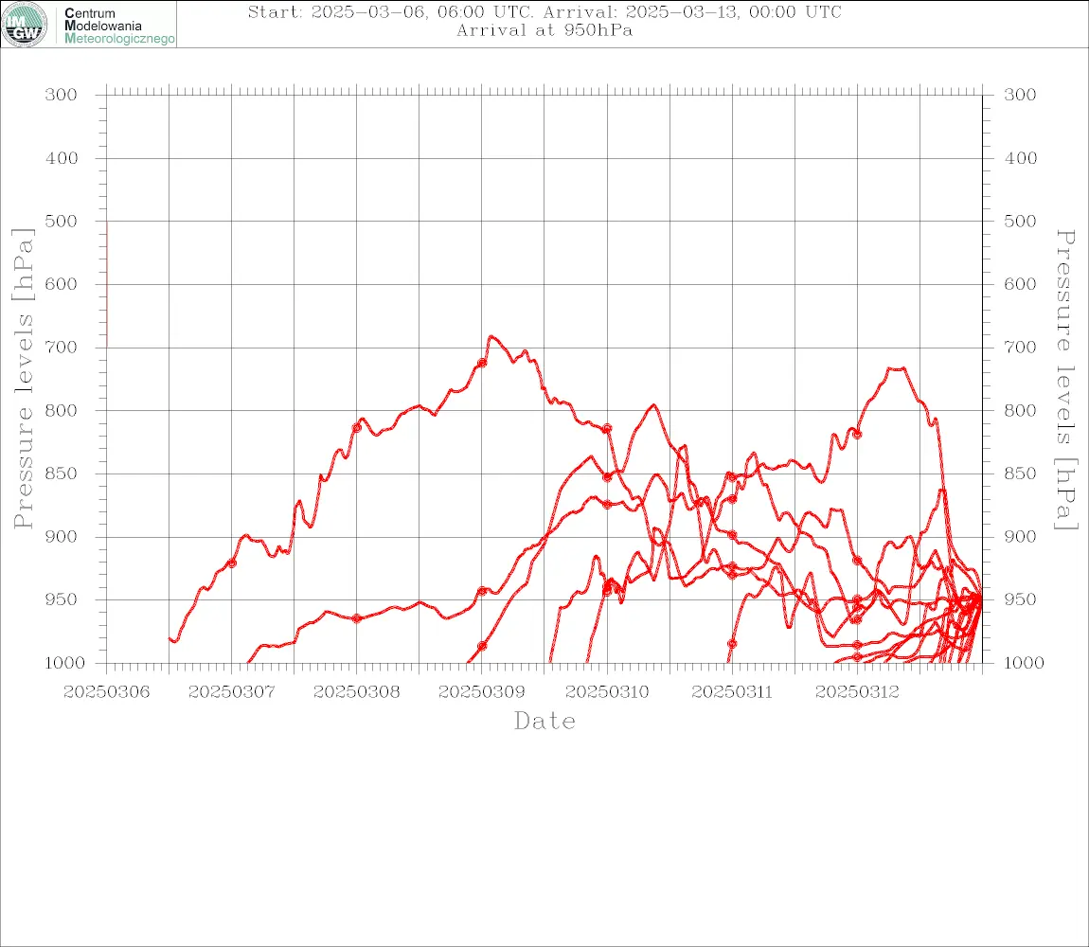Click the trajectory marker near 920 hPa on 20250307
Image resolution: width=1089 pixels, height=947 pixels.
pos(232,563)
